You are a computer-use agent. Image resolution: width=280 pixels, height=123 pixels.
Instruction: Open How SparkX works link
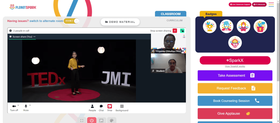pos(235,66)
